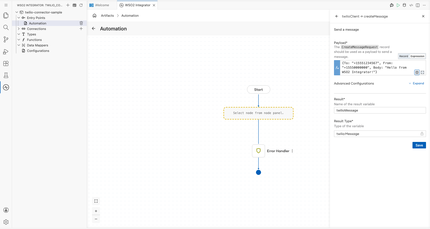
Task: Add new item in WSO2 Integrator header
Action: (68, 5)
